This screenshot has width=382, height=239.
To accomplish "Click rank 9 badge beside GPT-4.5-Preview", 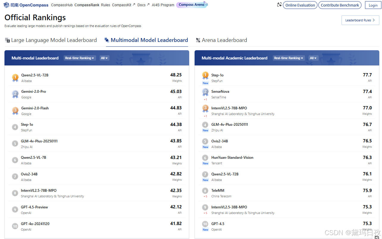I will pyautogui.click(x=15, y=210).
